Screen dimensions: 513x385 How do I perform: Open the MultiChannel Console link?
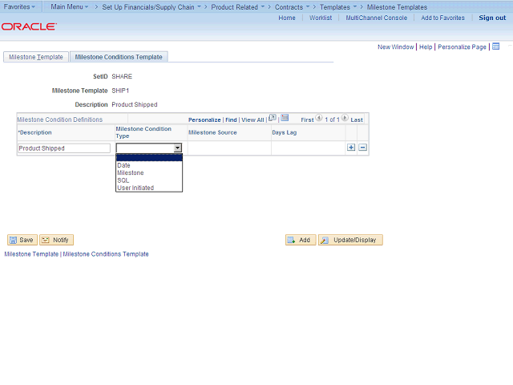[x=377, y=18]
